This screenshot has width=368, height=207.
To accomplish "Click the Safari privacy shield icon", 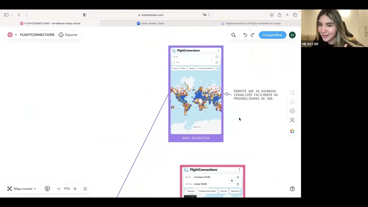I will point(85,15).
